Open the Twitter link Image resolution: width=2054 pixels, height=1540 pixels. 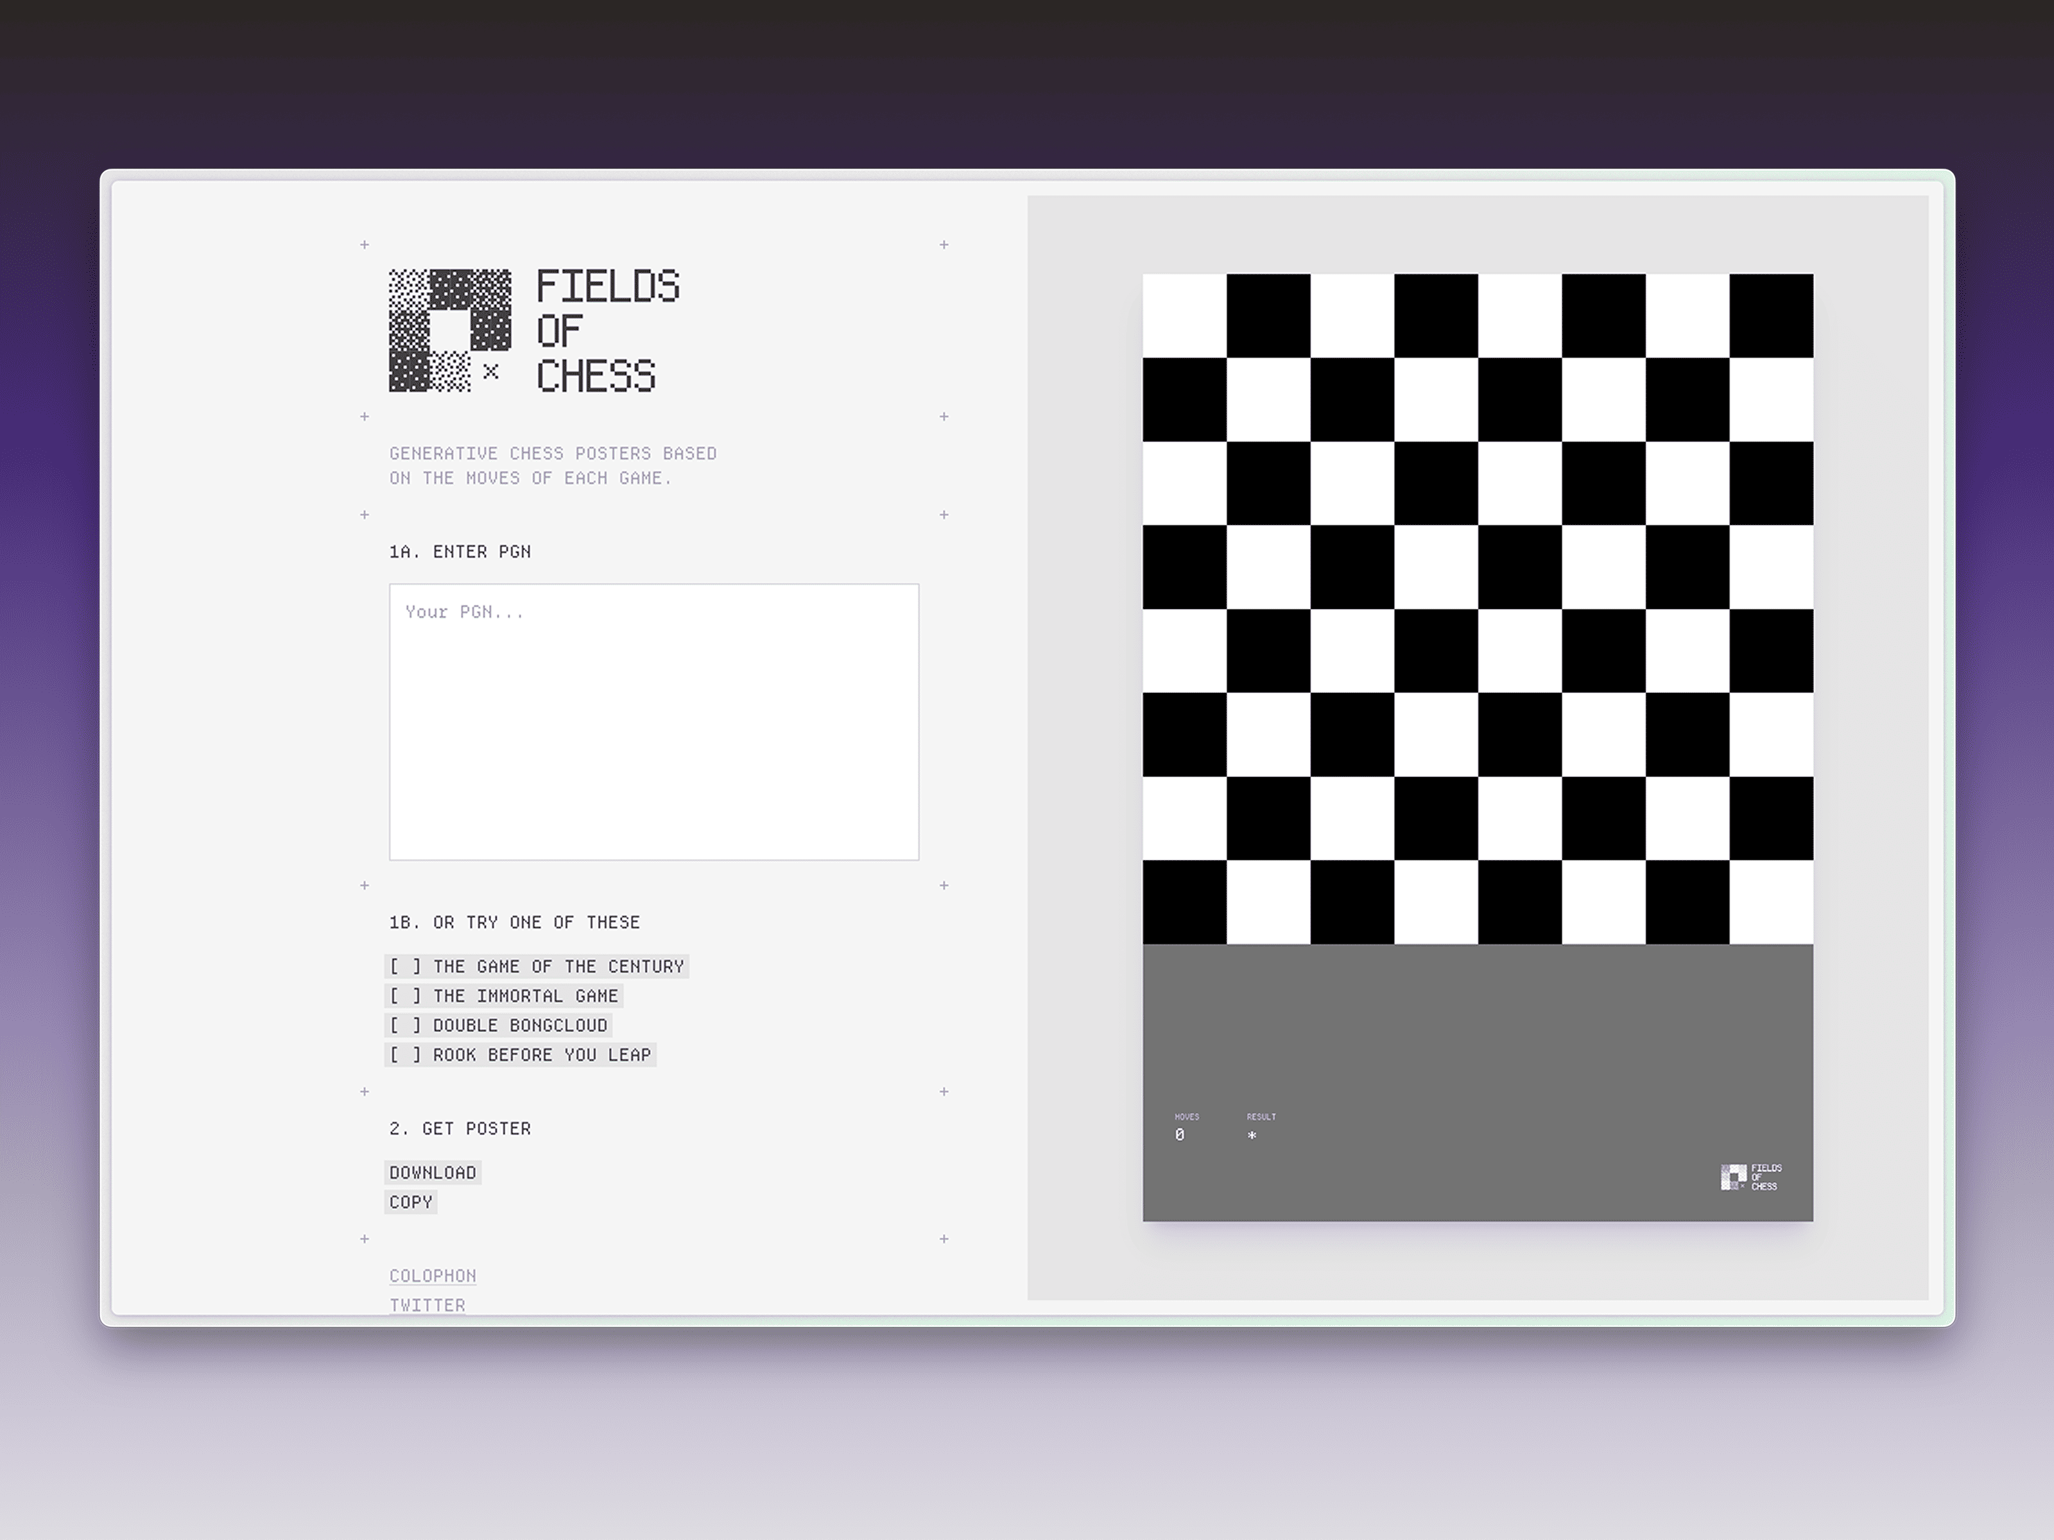[x=427, y=1305]
